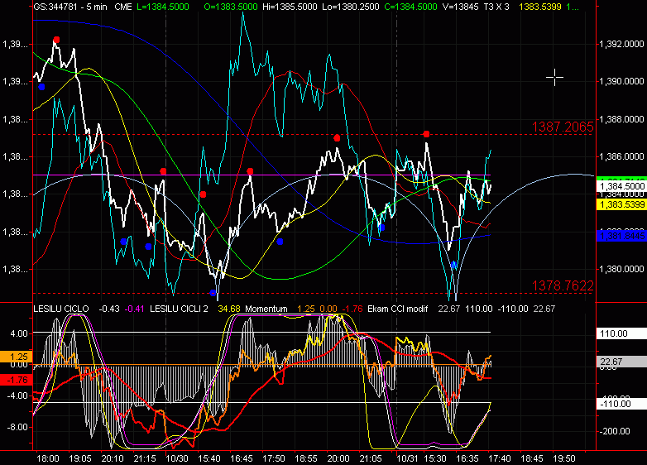Click the T3 X 3 study label
This screenshot has height=465, width=647.
(x=498, y=6)
